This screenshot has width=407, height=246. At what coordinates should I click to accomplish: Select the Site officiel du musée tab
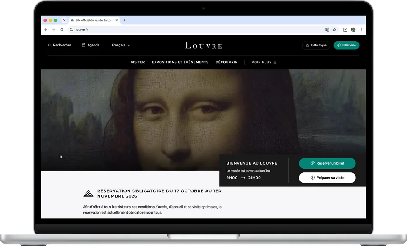click(x=94, y=20)
